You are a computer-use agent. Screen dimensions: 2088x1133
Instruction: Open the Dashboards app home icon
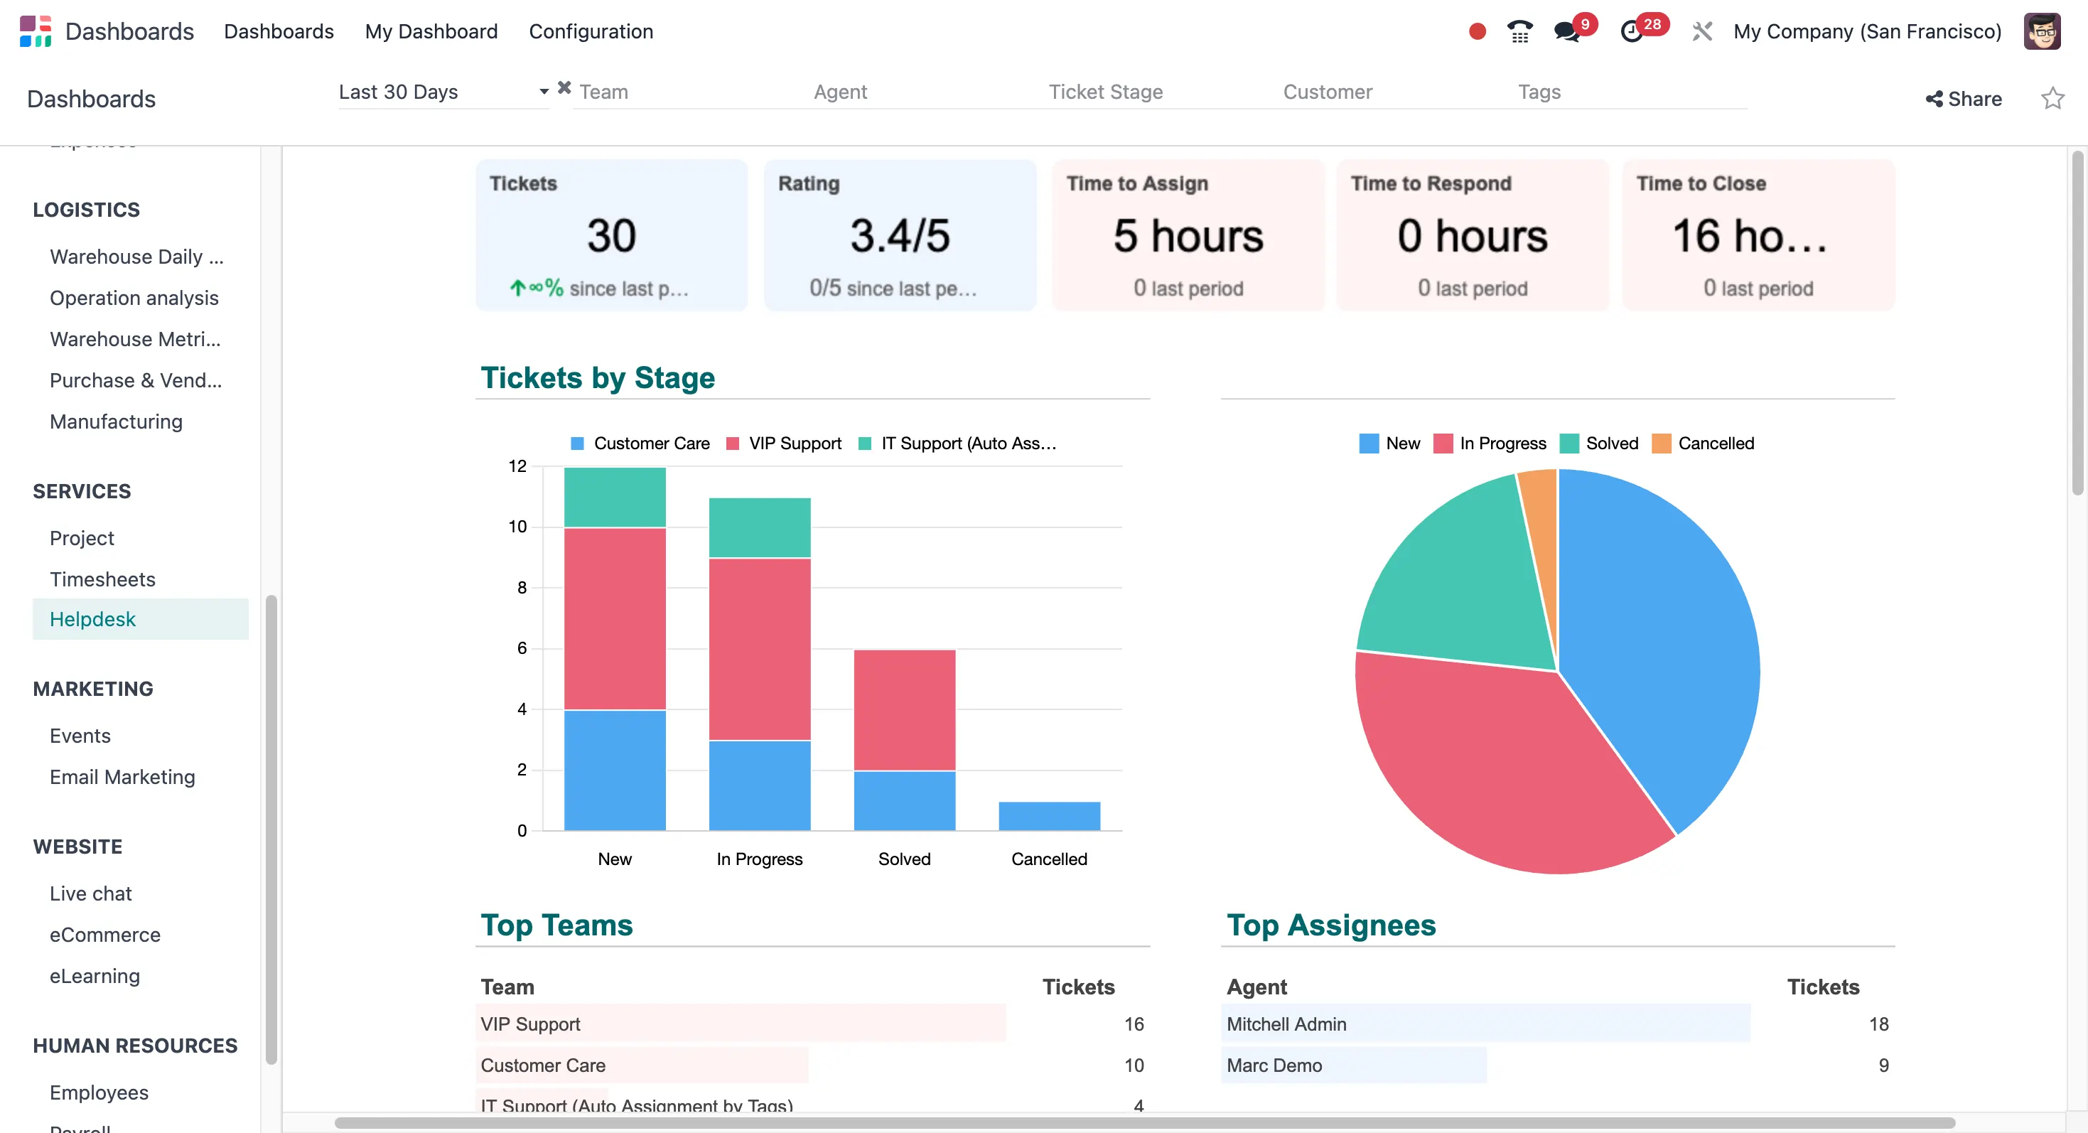[35, 31]
